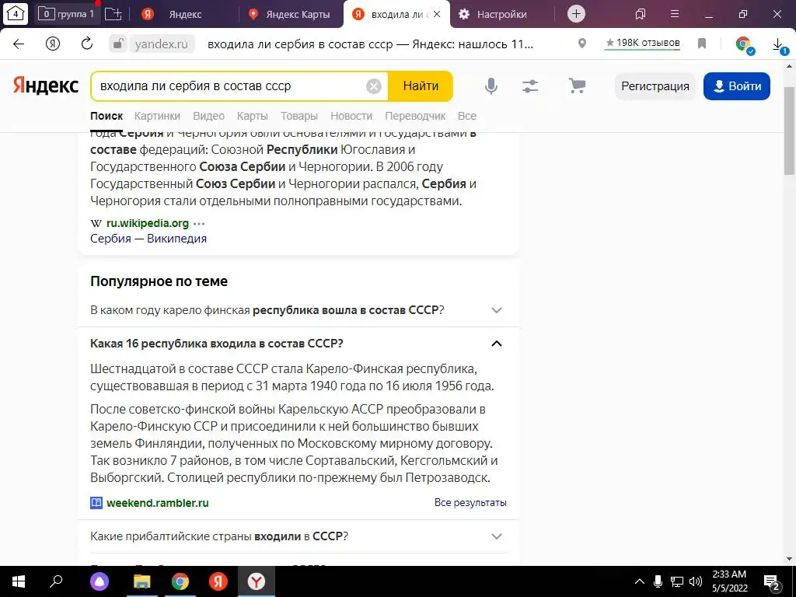Click the yandex.ru domain in address bar
The height and width of the screenshot is (597, 796).
point(162,44)
